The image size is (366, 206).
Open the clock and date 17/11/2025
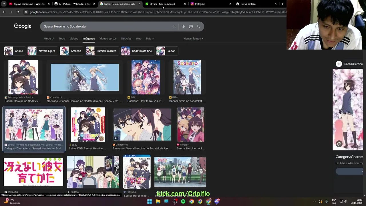pos(357,201)
